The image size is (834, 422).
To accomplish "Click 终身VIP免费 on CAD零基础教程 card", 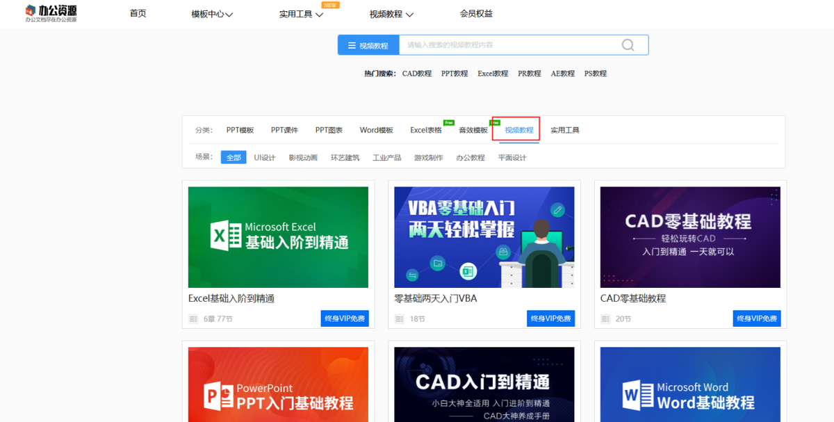I will click(757, 318).
